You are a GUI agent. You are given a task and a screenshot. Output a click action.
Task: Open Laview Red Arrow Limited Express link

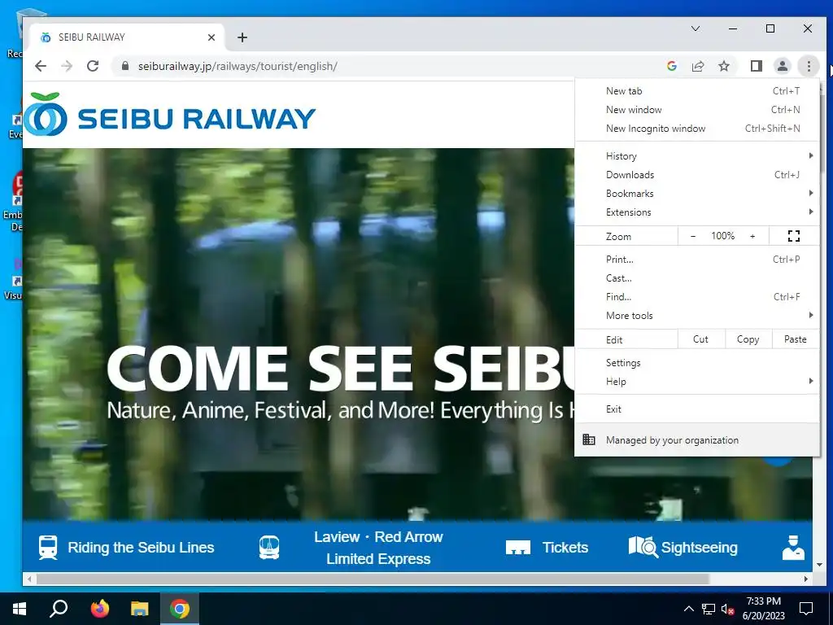tap(378, 548)
